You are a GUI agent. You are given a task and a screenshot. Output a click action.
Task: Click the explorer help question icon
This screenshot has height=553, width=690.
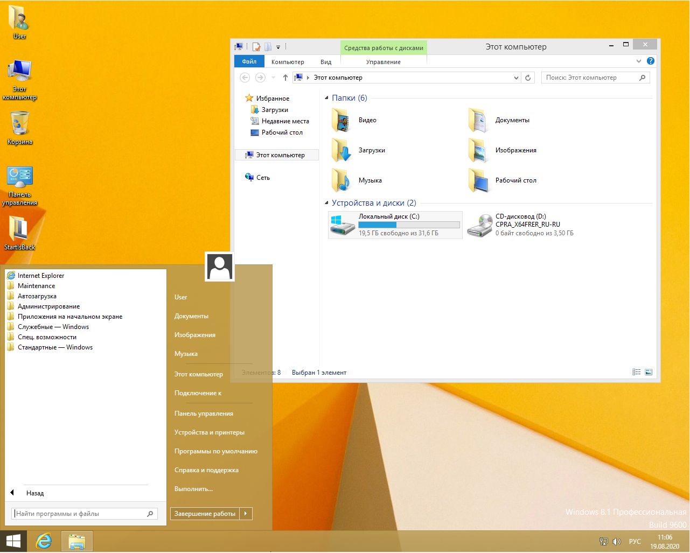pos(651,61)
